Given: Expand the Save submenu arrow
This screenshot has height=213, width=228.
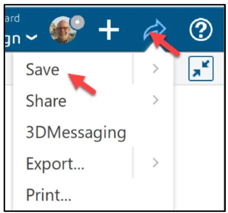Looking at the screenshot, I should 155,68.
